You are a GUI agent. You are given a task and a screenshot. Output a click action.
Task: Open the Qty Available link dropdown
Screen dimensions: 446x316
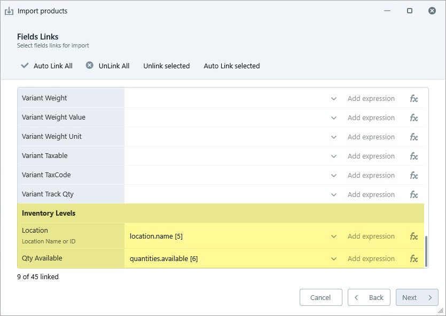pyautogui.click(x=334, y=258)
